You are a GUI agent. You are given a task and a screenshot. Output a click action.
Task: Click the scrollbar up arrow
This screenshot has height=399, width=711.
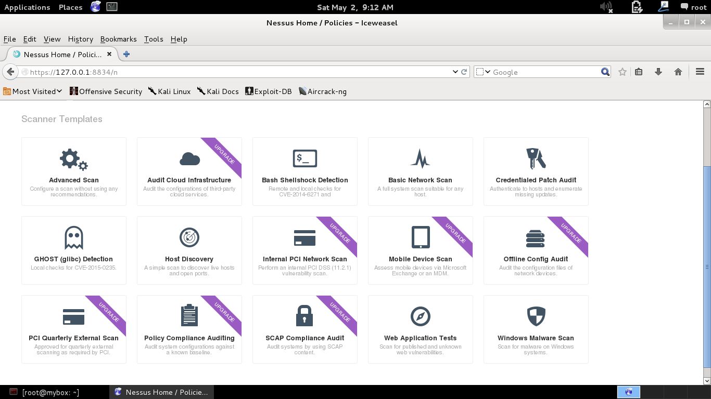(707, 104)
